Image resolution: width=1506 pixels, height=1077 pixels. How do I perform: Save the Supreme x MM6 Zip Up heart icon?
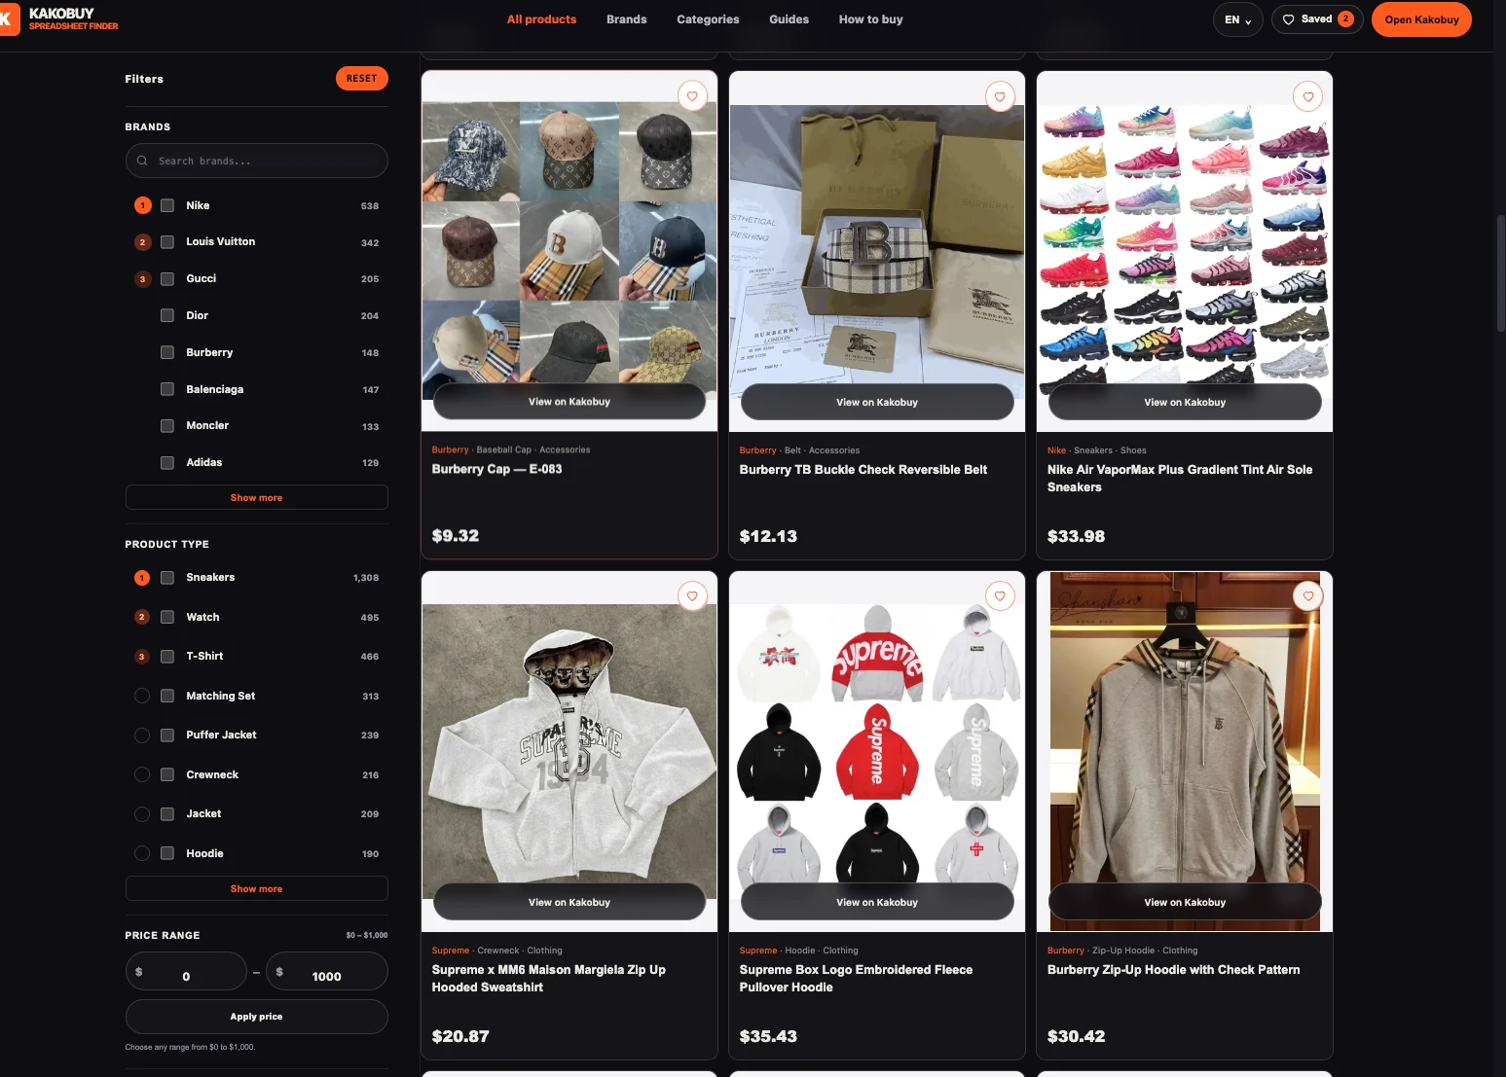[692, 596]
